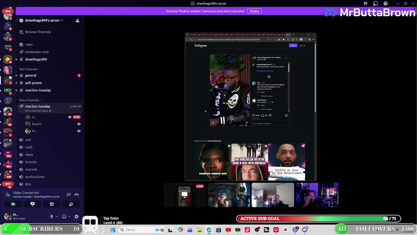This screenshot has height=235, width=417.
Task: Collapse the Text Channels category
Action: pyautogui.click(x=30, y=69)
